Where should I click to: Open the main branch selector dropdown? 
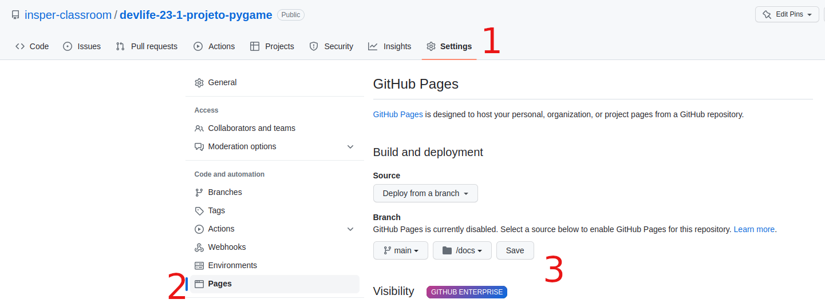[x=401, y=250]
